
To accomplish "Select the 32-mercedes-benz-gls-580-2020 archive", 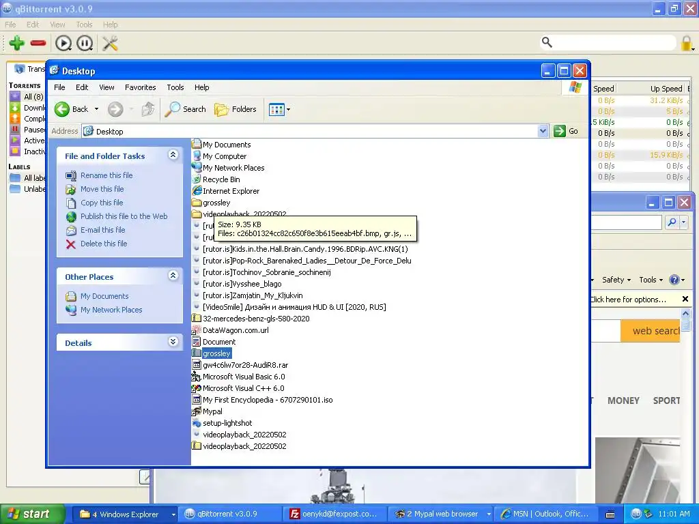I will (x=251, y=319).
